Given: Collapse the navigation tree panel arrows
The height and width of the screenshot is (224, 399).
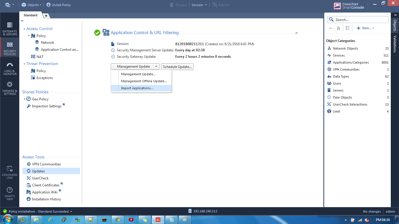Looking at the screenshot, I should 22,21.
